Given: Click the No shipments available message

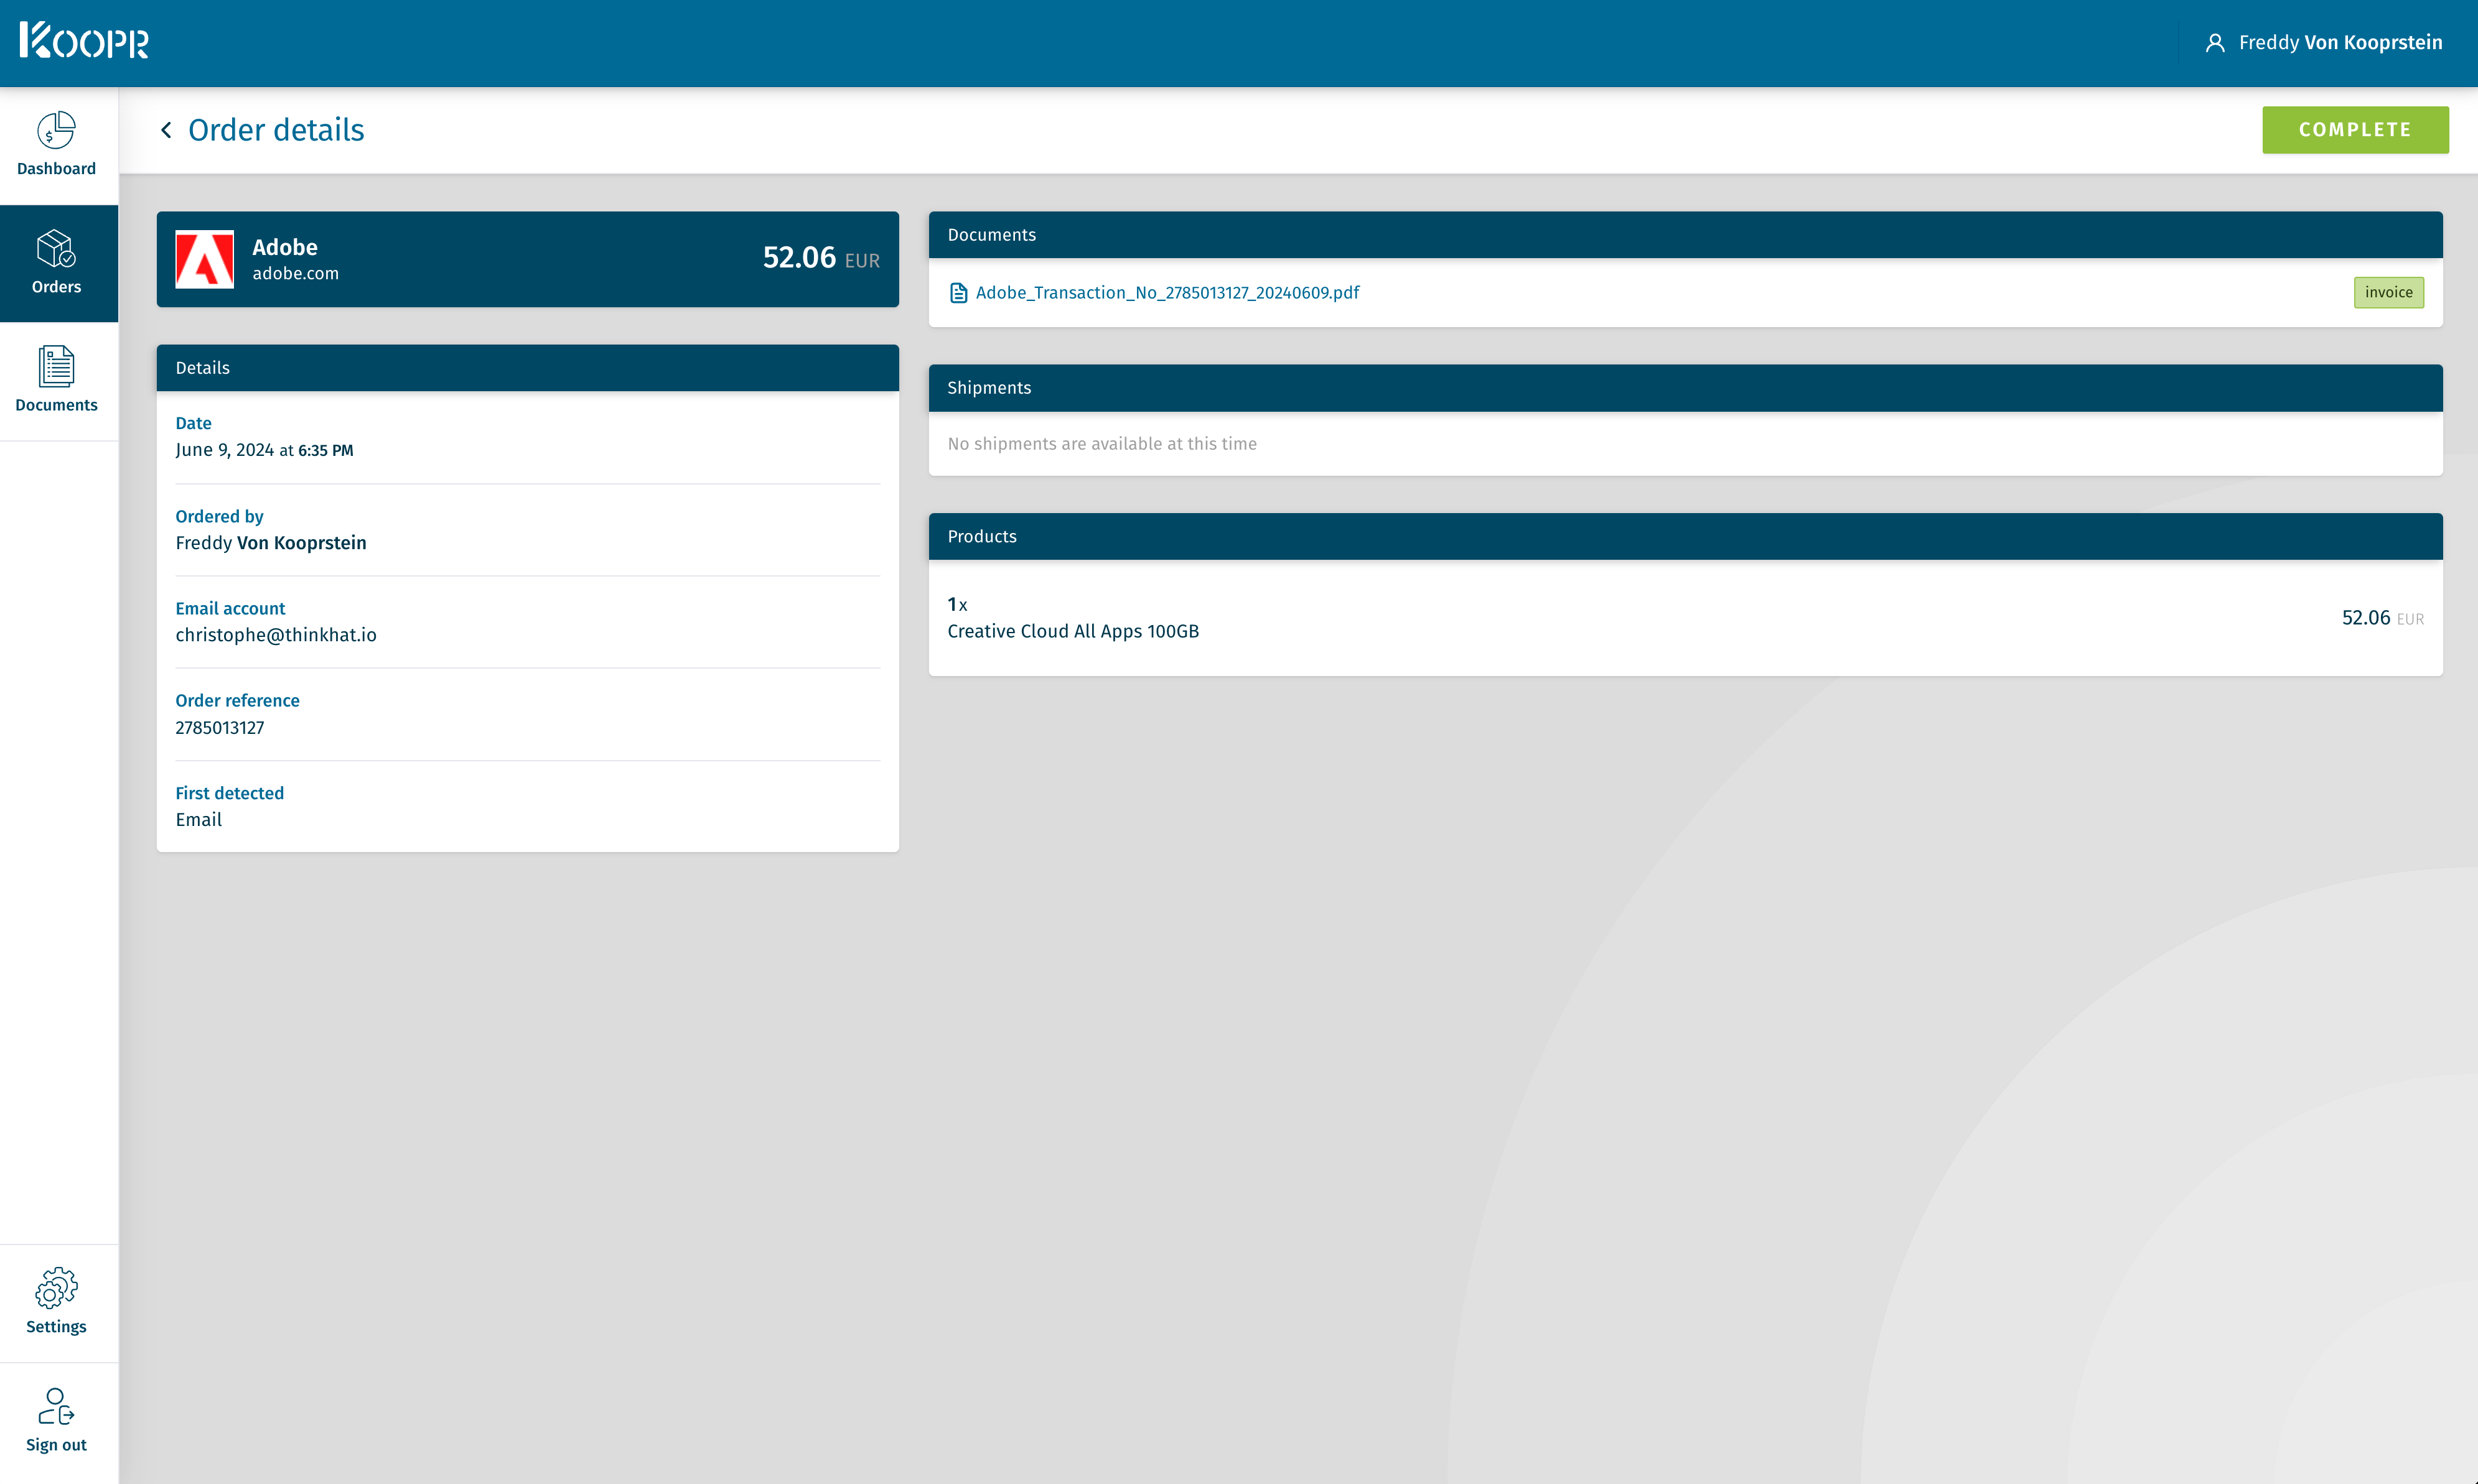Looking at the screenshot, I should click(1103, 444).
